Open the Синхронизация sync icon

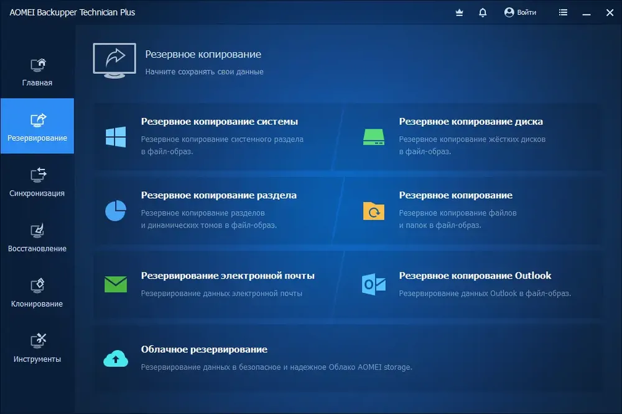pyautogui.click(x=38, y=175)
